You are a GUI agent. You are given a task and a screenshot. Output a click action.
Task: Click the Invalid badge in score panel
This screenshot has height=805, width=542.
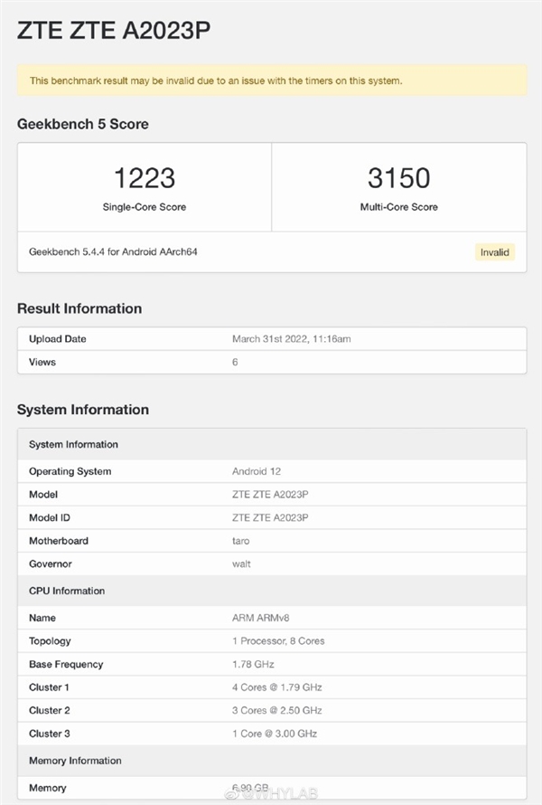494,252
